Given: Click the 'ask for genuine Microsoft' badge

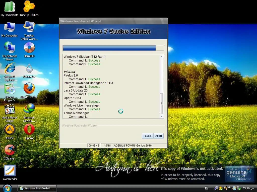Looking at the screenshot, I should [239, 174].
